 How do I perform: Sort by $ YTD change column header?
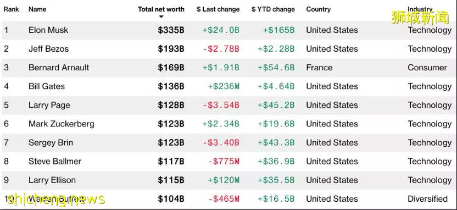coord(273,9)
